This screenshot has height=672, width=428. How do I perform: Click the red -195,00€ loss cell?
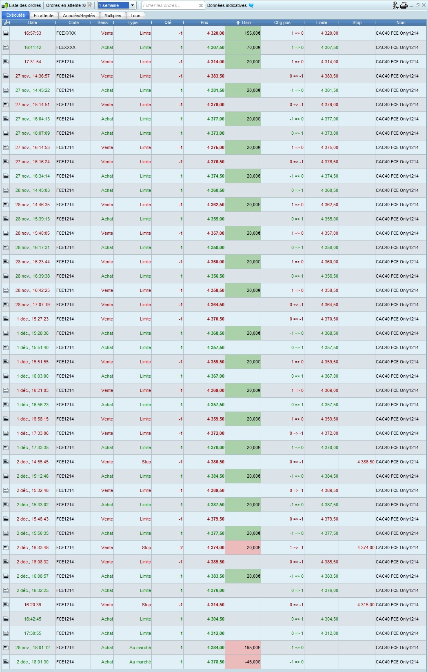[x=243, y=648]
